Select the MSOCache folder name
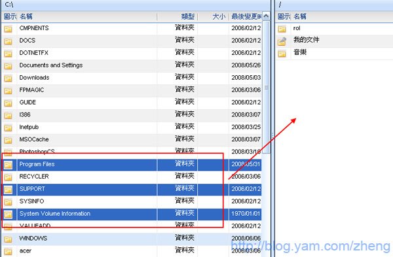 (x=34, y=139)
